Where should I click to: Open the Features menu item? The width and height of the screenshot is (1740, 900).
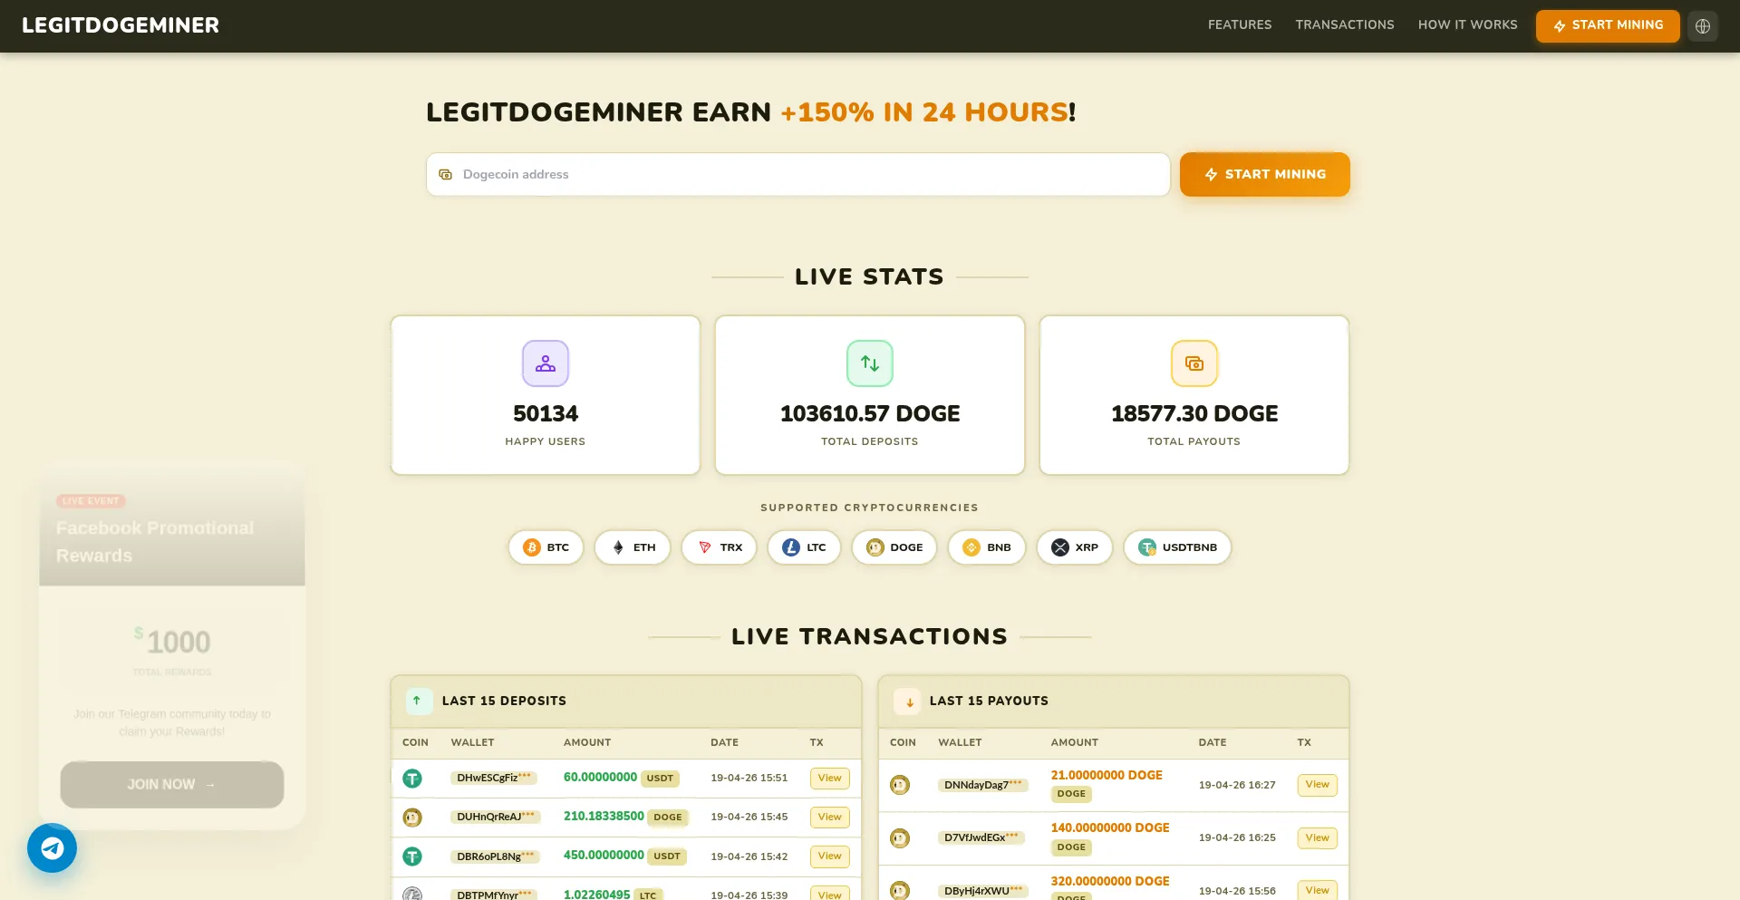(1239, 25)
